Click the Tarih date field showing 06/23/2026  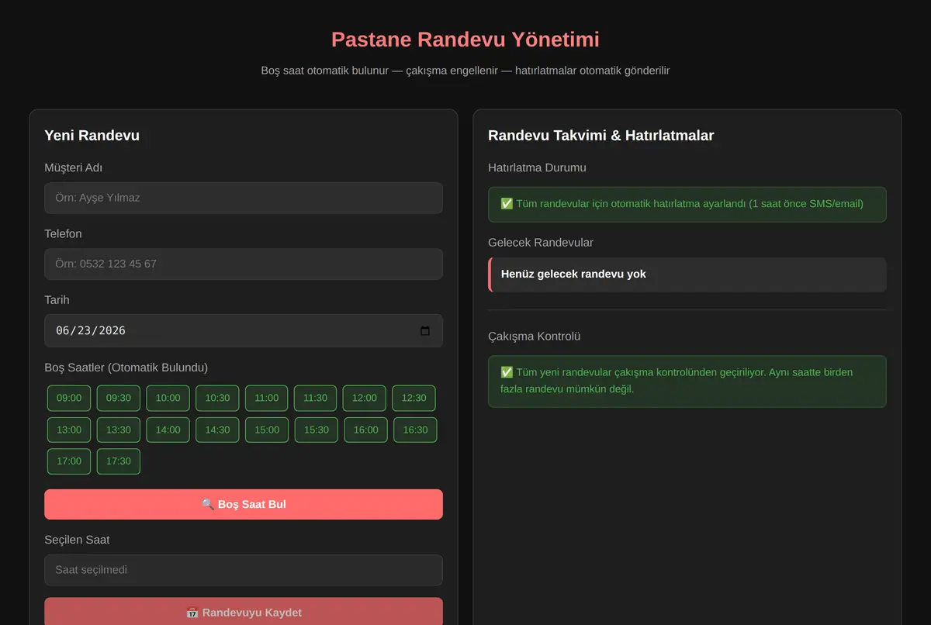click(244, 330)
